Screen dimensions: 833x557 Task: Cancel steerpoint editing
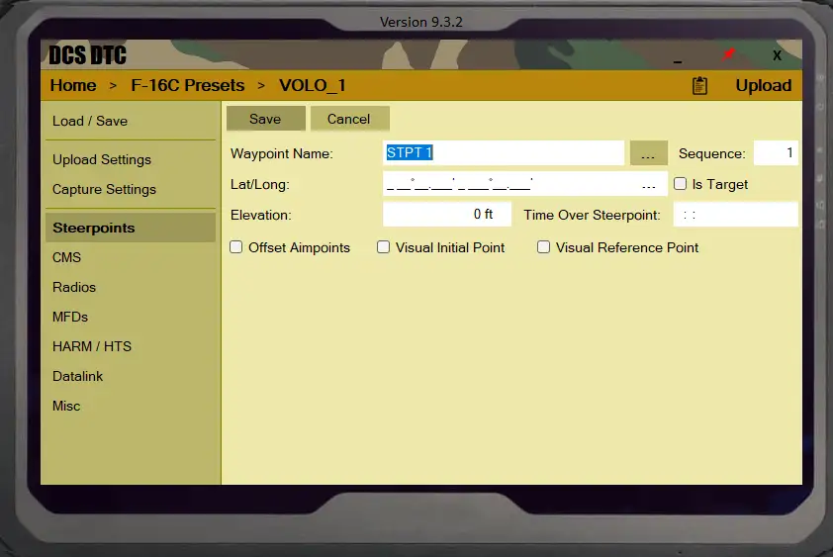pos(349,119)
